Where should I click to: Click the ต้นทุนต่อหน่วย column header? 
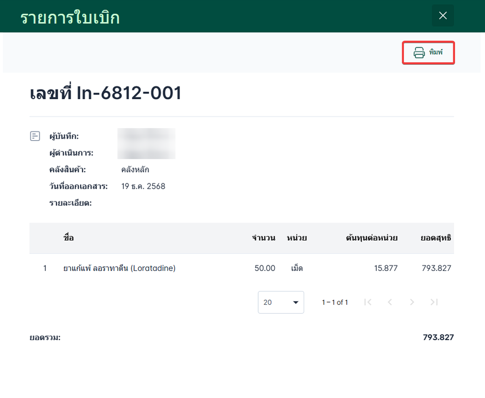pos(372,238)
